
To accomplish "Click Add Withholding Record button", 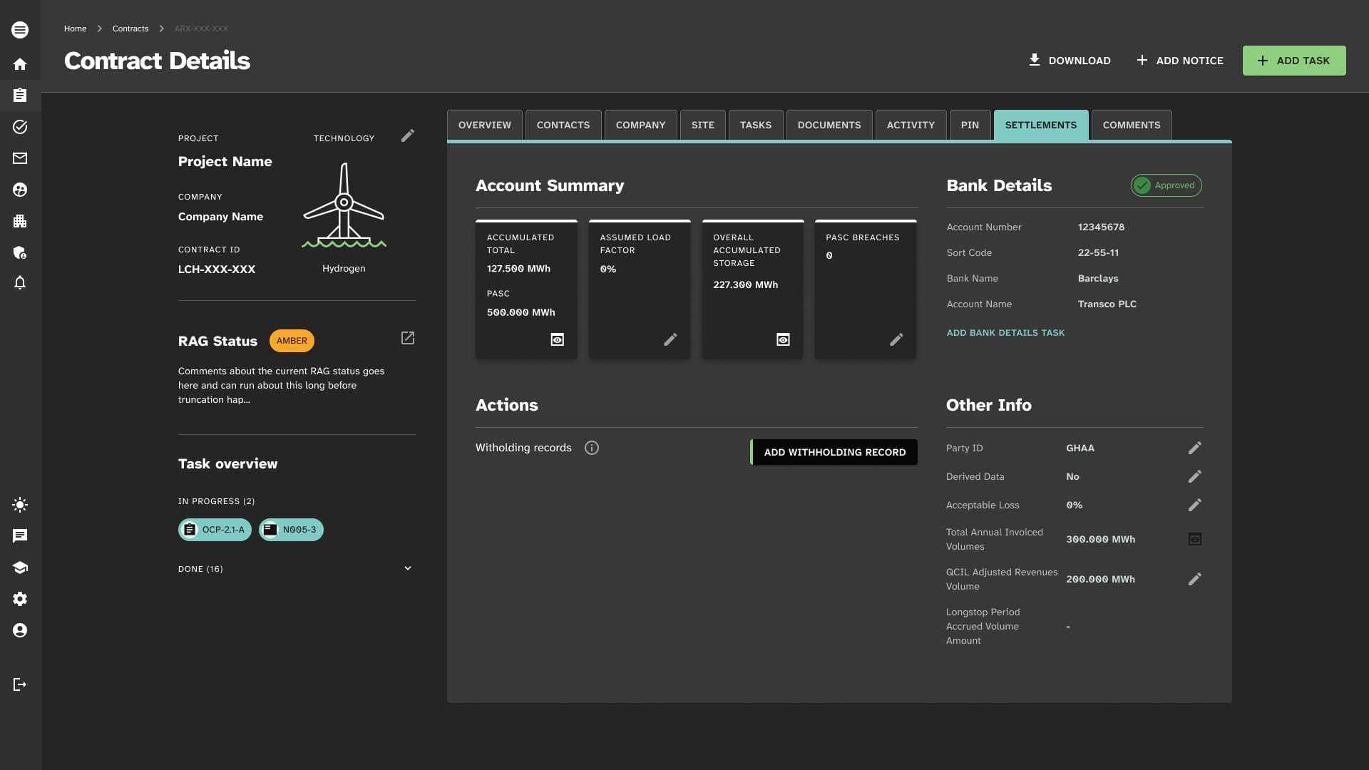I will (834, 452).
